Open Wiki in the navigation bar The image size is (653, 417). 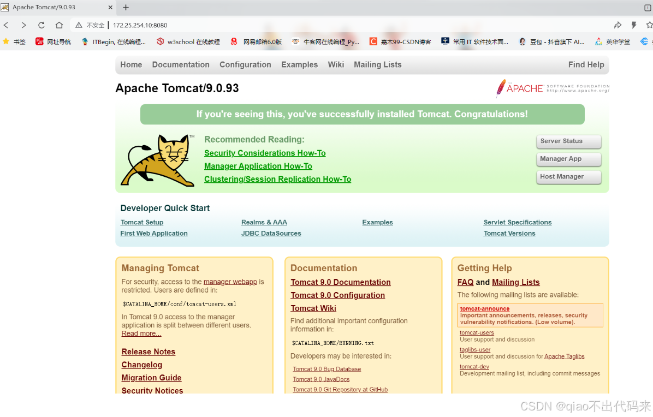336,64
